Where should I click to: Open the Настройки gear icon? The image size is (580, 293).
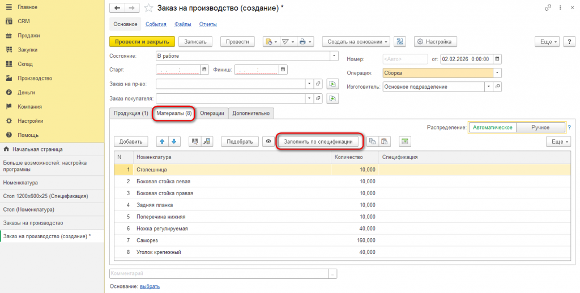pos(9,121)
